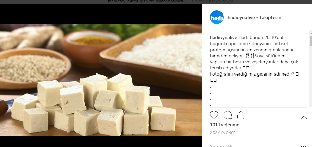Open the 2 DAKİKA ÖNCE timestamp

222,133
